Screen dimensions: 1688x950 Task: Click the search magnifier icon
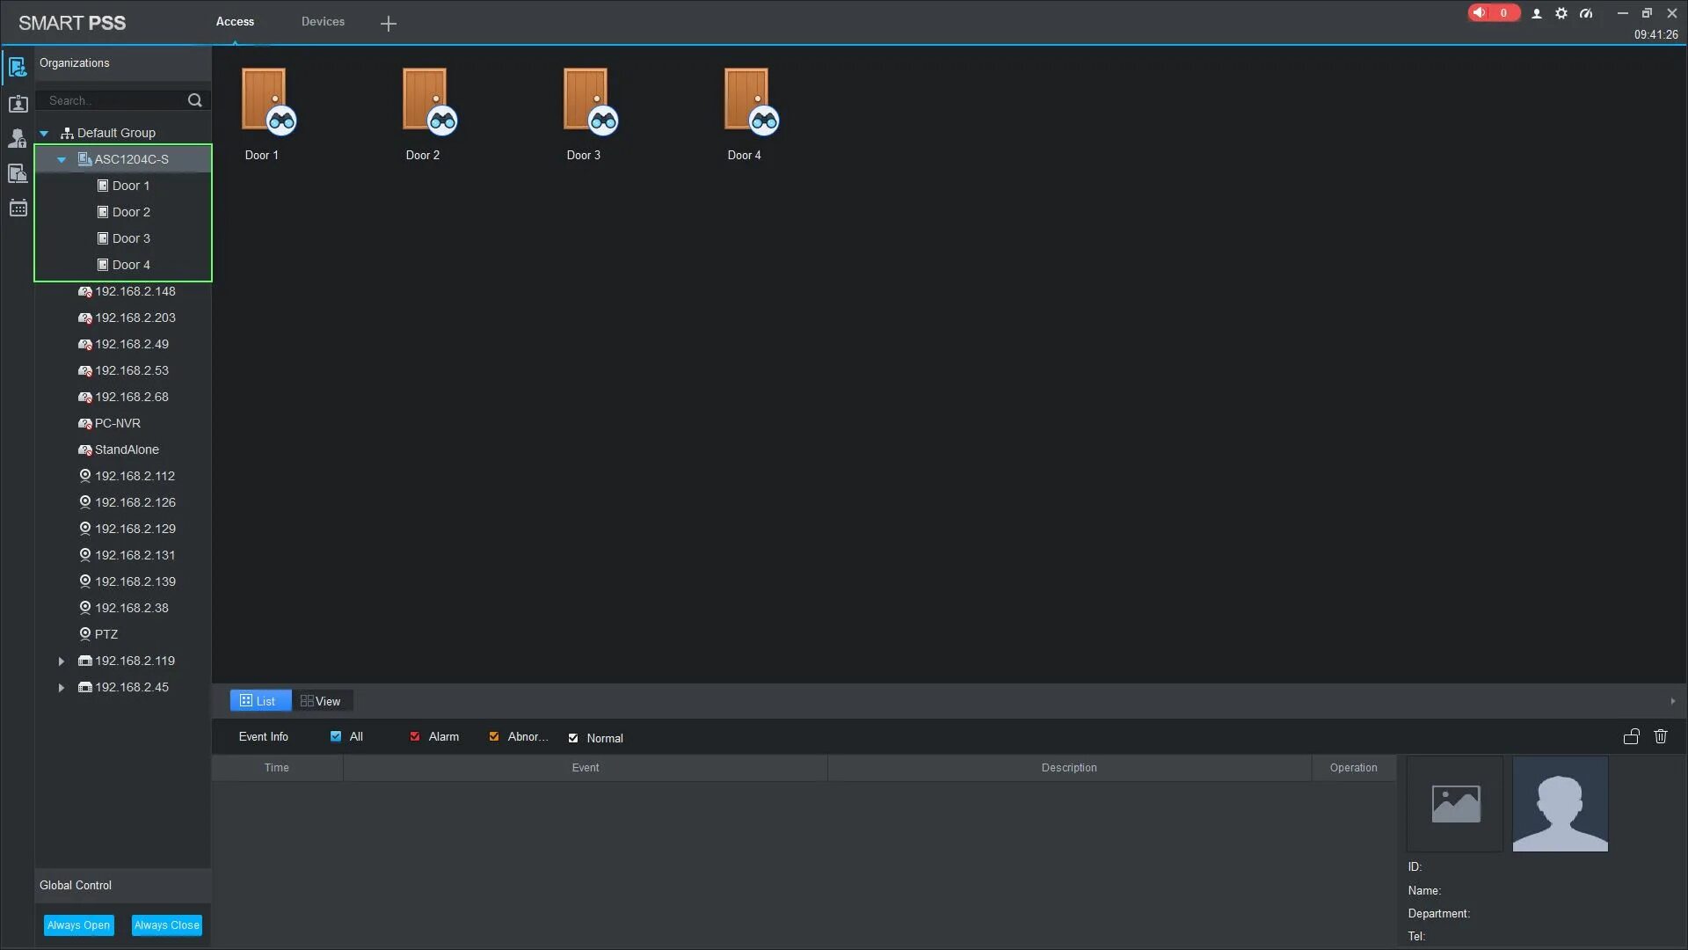pos(195,100)
